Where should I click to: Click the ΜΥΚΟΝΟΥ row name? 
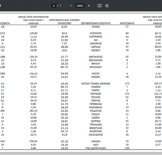click(x=96, y=67)
